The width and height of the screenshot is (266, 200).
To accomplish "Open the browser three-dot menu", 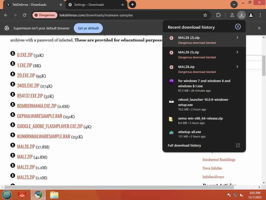I will pos(260,15).
